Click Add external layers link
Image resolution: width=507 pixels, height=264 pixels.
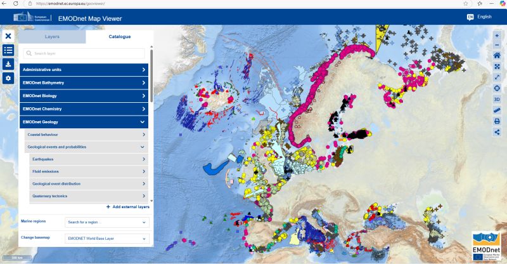tap(127, 207)
